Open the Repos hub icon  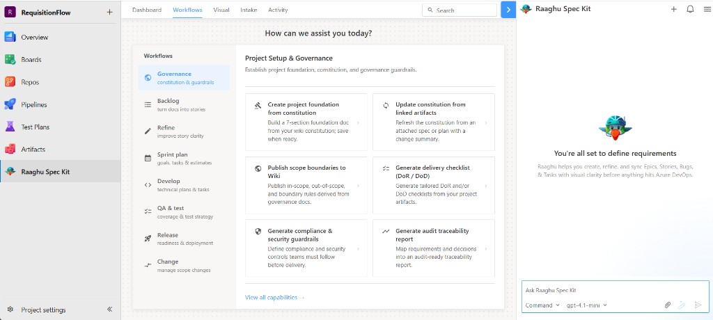10,82
